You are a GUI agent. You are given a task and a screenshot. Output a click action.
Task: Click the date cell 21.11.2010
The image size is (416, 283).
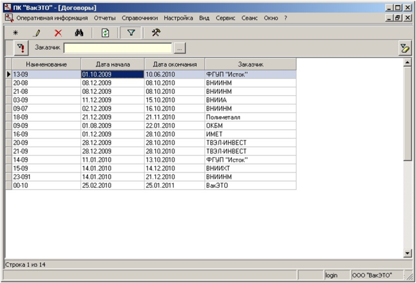point(175,117)
